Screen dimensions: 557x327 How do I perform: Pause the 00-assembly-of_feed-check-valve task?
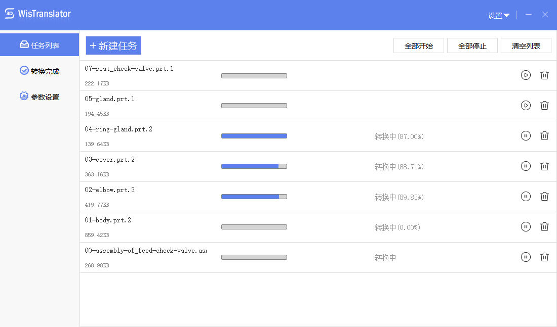[x=526, y=257]
